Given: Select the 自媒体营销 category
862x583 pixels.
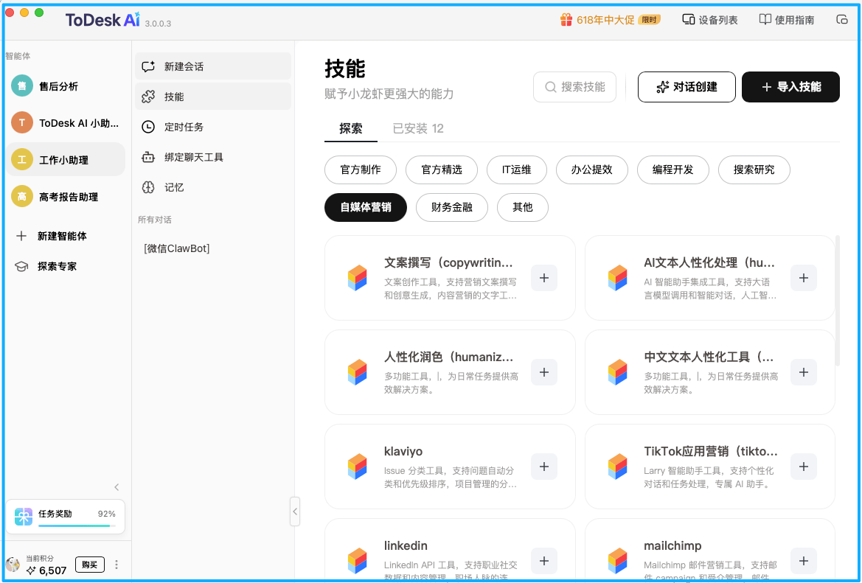Looking at the screenshot, I should click(366, 207).
